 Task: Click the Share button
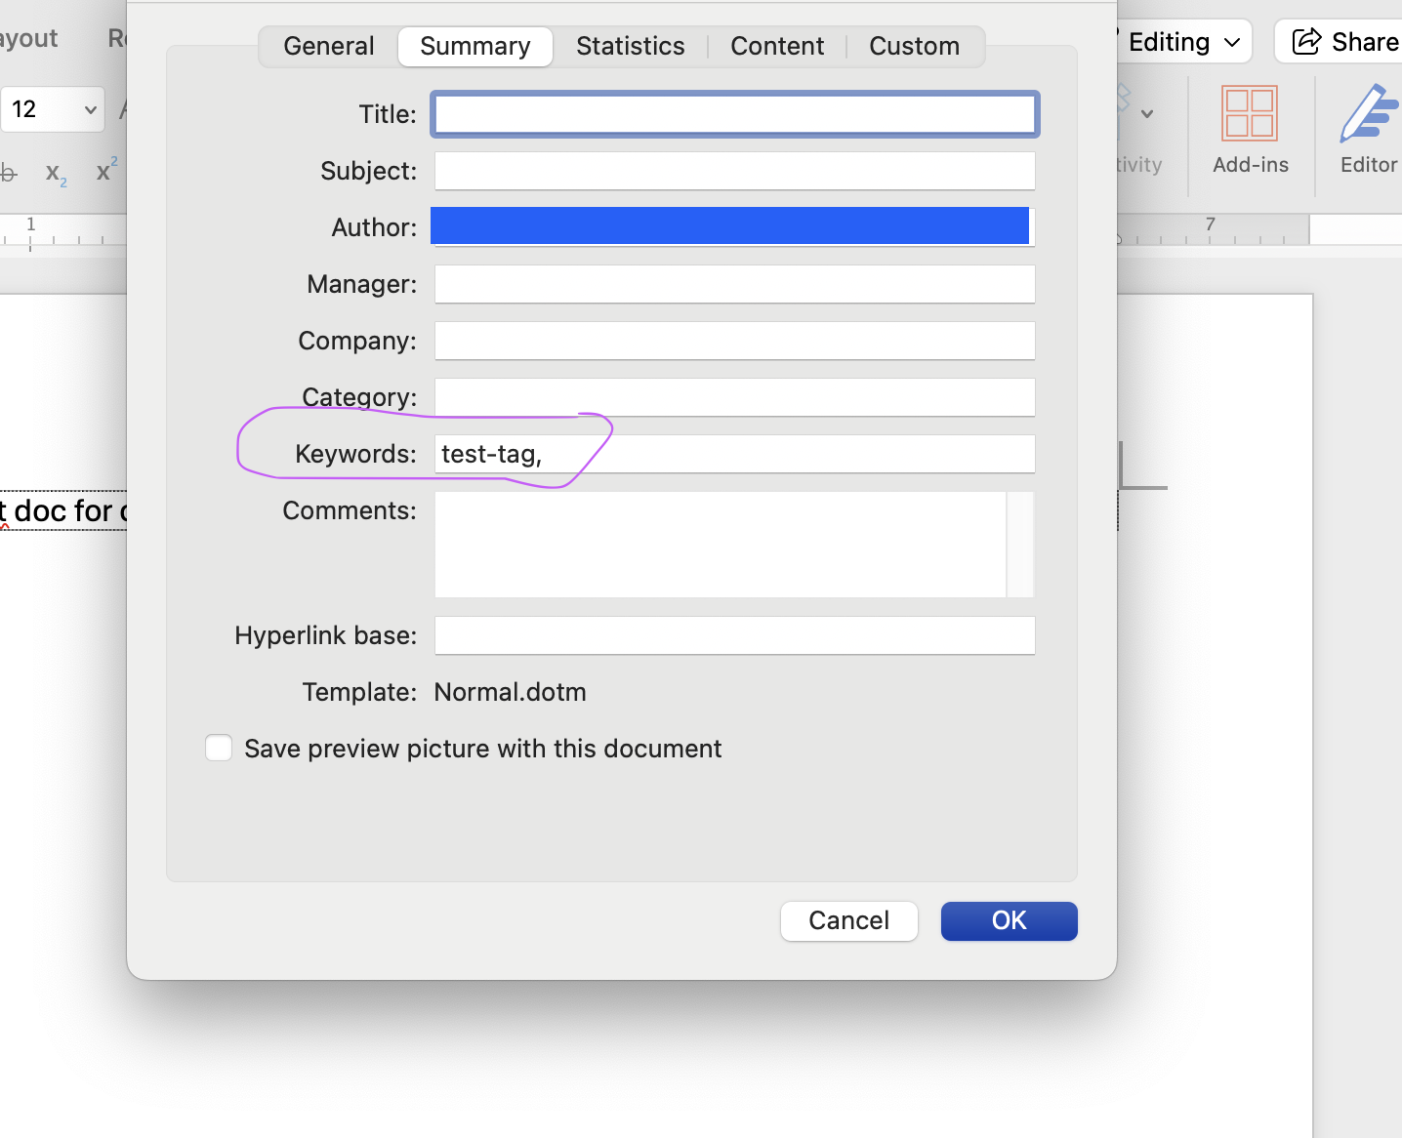click(x=1344, y=42)
